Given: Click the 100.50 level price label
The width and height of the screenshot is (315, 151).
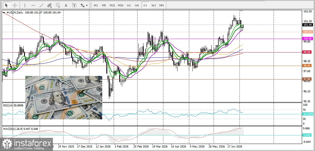Looking at the screenshot, I should tap(307, 32).
